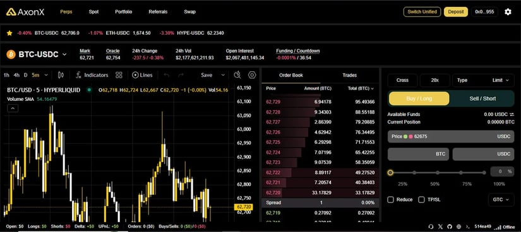The height and width of the screenshot is (232, 521).
Task: Open the Total (BTC) column dropdown
Action: pos(372,89)
